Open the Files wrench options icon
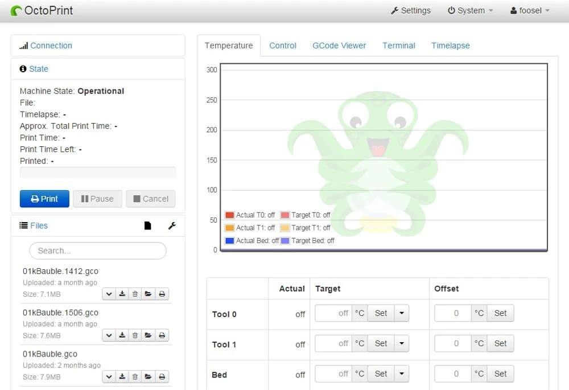The image size is (569, 390). [172, 225]
